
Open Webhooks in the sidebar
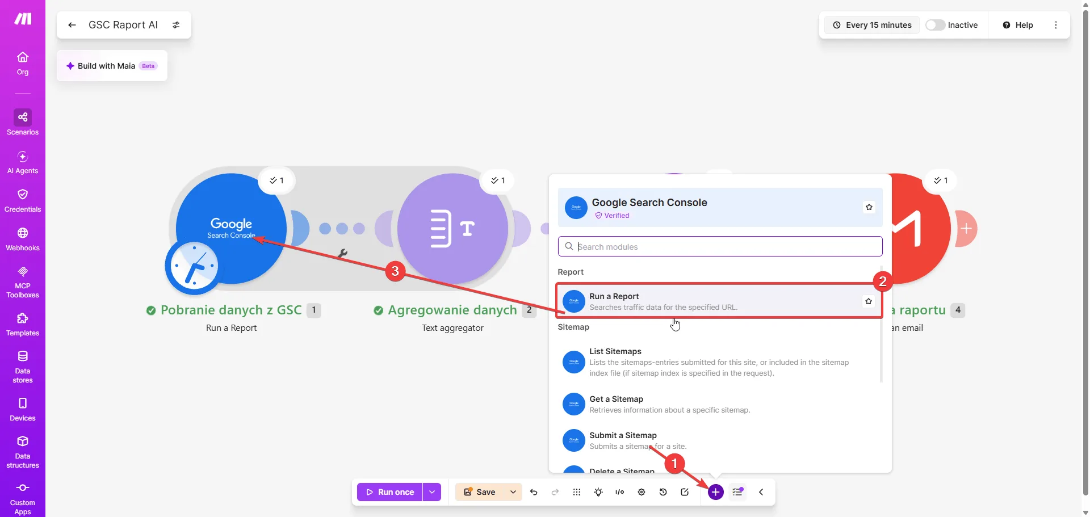(23, 239)
